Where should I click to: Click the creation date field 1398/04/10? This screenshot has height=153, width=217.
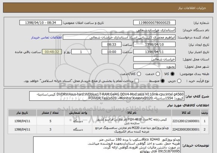click(154, 45)
